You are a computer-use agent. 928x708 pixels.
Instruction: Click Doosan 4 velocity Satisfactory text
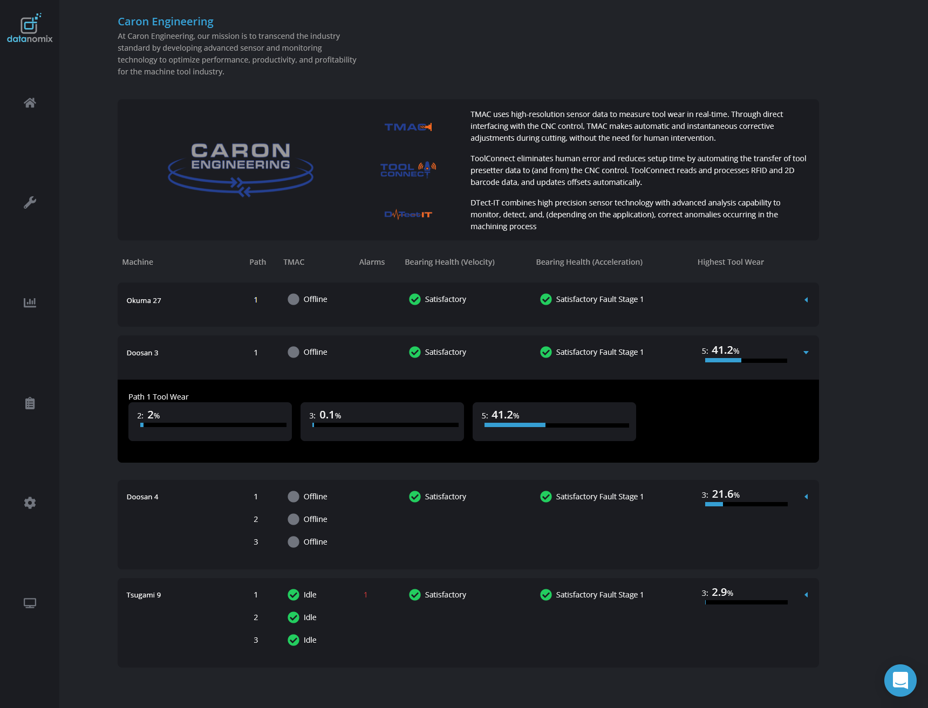(445, 497)
